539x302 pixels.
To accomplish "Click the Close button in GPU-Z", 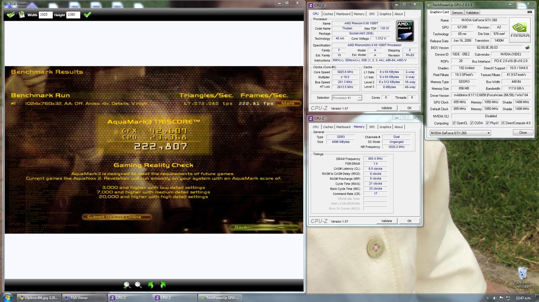I will click(x=523, y=132).
